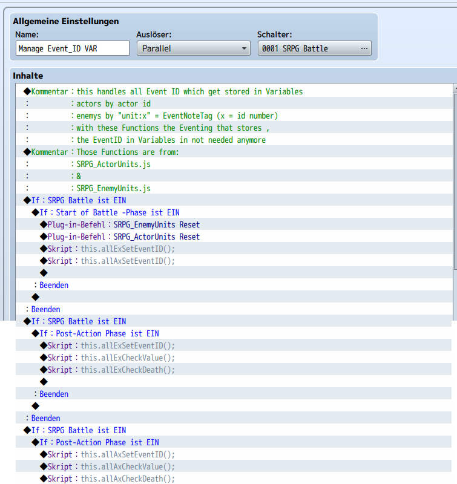Select the line 'enemys by "unit:x" = EventNoteTag'

click(234, 116)
